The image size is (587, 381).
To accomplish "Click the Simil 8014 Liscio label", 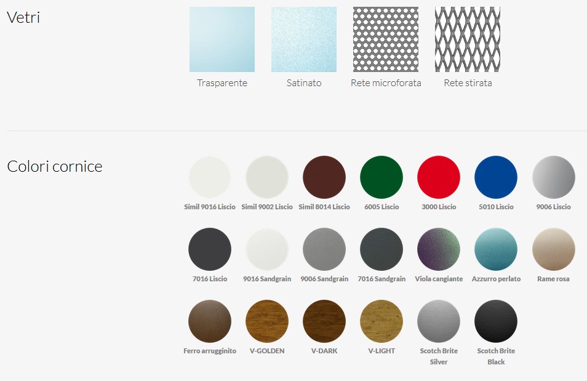I will point(324,207).
